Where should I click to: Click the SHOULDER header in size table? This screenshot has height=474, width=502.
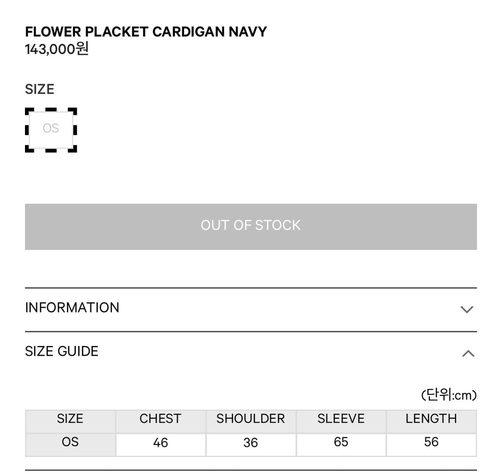pos(251,419)
